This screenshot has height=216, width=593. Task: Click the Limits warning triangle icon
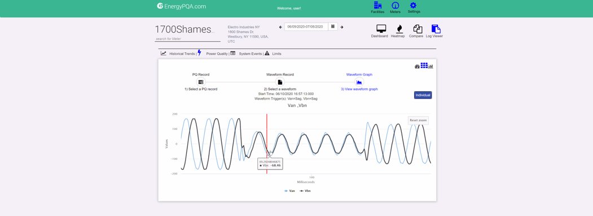coord(267,53)
